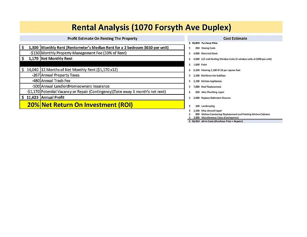Screen dimensions: 307x237
Task: Select the Profit Estimate section header
Action: click(x=102, y=39)
